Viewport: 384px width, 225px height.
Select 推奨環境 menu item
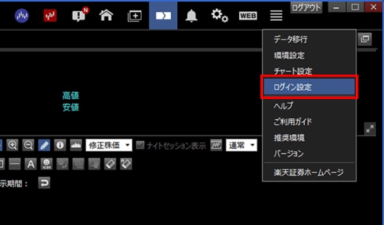[x=310, y=138]
